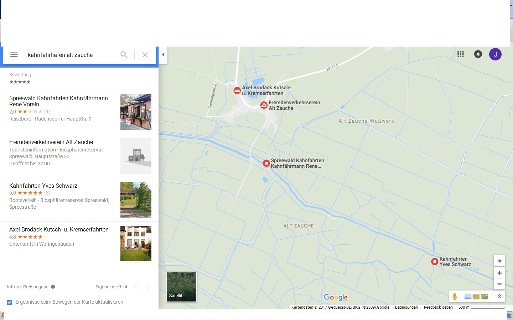Viewport: 513px width, 320px height.
Task: Click the info icon next to Preisangabe
Action: pyautogui.click(x=53, y=287)
